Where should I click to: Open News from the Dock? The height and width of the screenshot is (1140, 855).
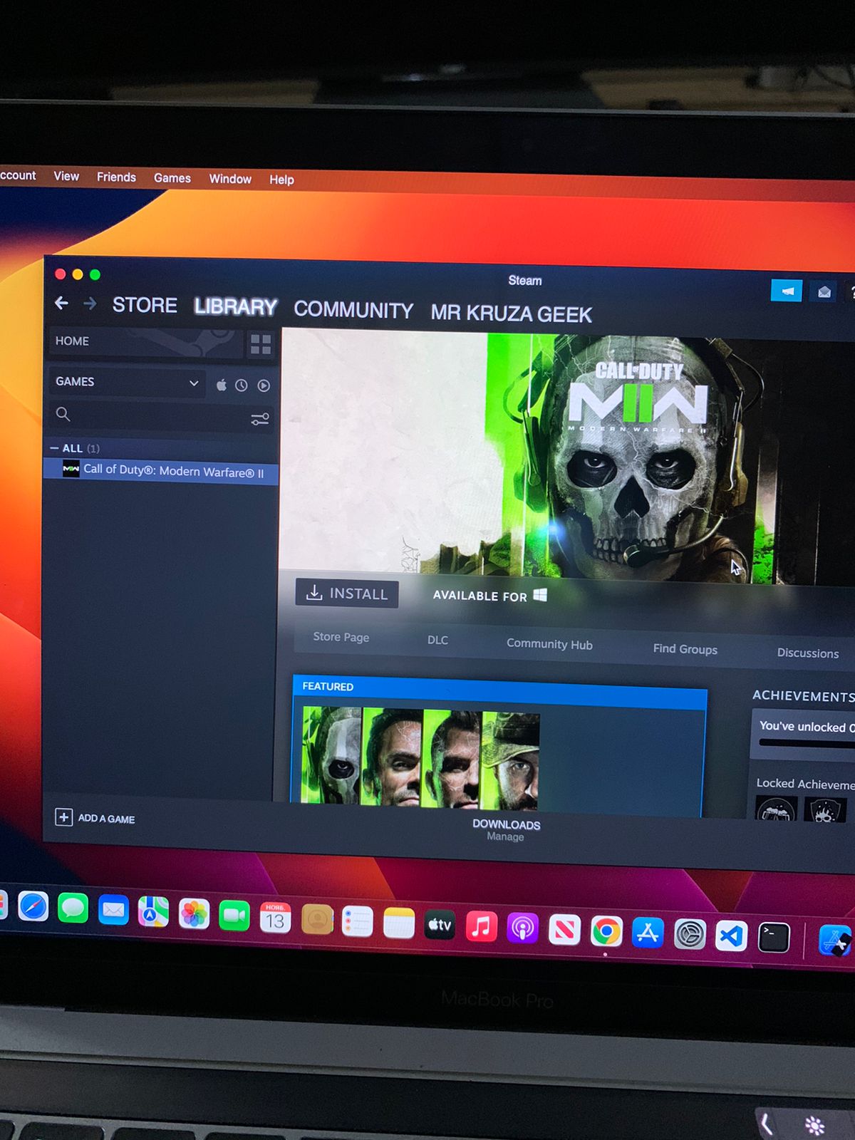[x=564, y=930]
